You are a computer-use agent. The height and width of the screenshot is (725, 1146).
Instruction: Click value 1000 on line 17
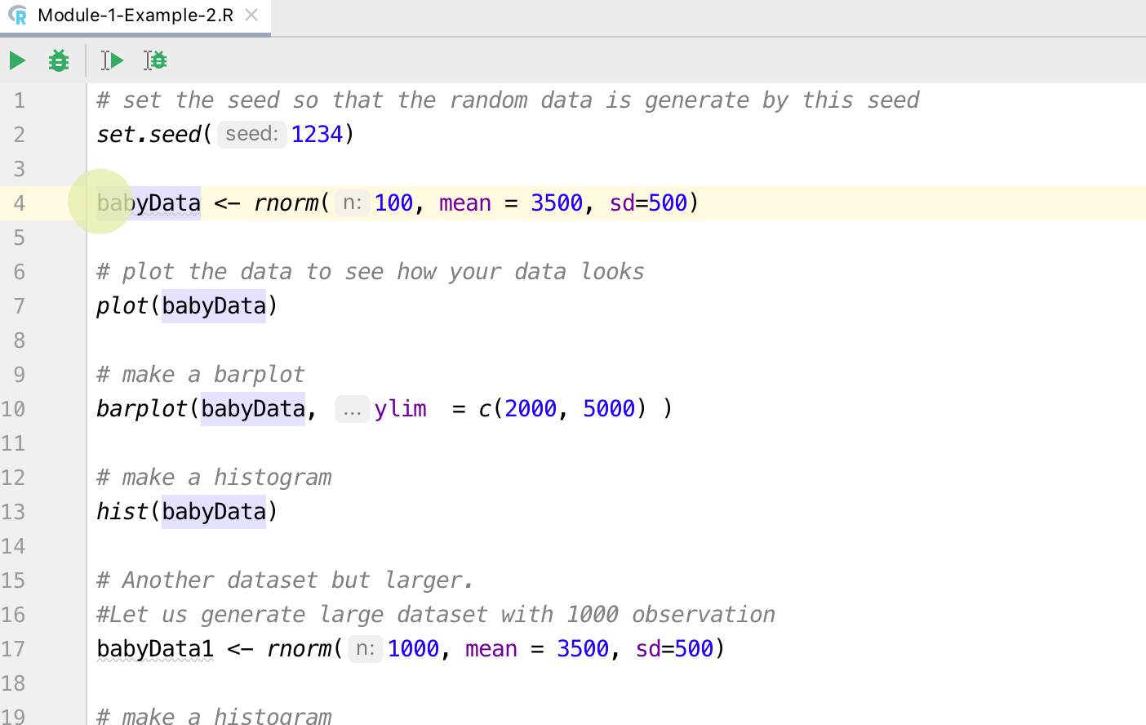(x=413, y=649)
